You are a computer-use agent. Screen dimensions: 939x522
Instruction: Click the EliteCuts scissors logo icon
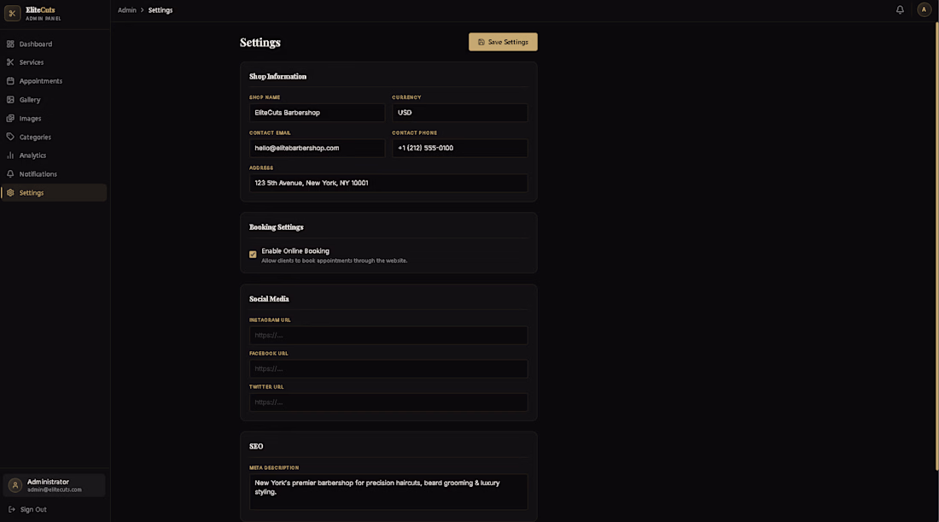pyautogui.click(x=12, y=13)
